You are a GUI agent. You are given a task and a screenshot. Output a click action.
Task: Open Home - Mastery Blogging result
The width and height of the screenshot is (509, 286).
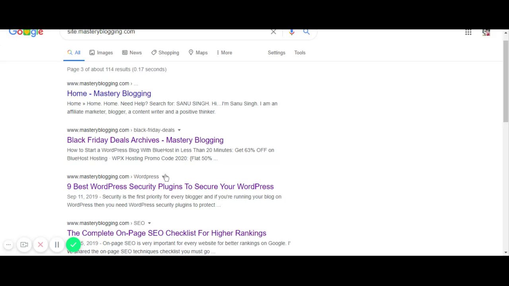coord(109,93)
